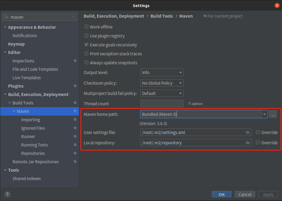This screenshot has height=201, width=282.
Task: Toggle Override for User settings file
Action: click(258, 132)
